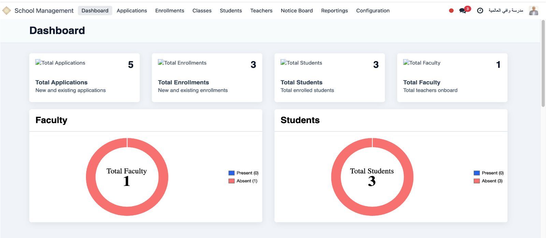Click the page vertical scrollbar
546x238 pixels.
[x=543, y=63]
